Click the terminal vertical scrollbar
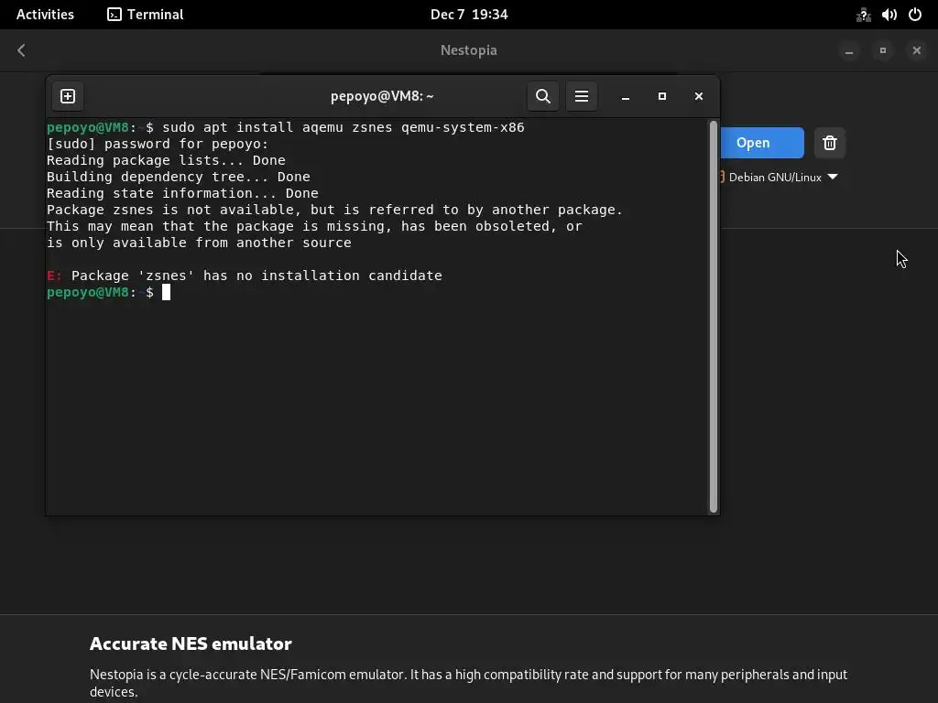This screenshot has width=938, height=703. [713, 317]
